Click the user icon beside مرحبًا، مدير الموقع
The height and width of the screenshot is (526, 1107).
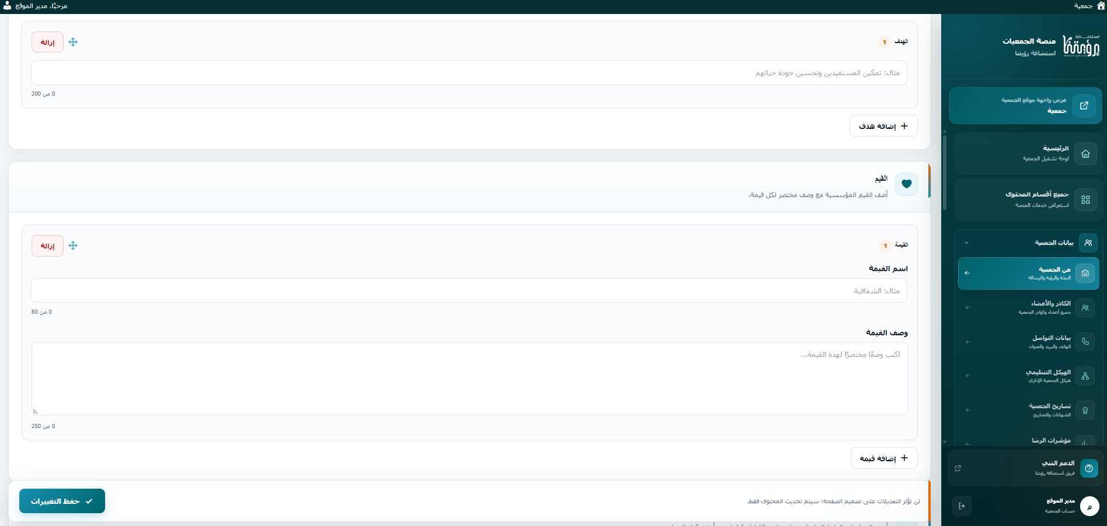coord(7,6)
